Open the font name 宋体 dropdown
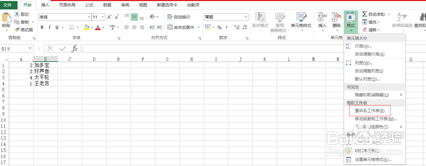Image resolution: width=426 pixels, height=166 pixels. click(89, 17)
